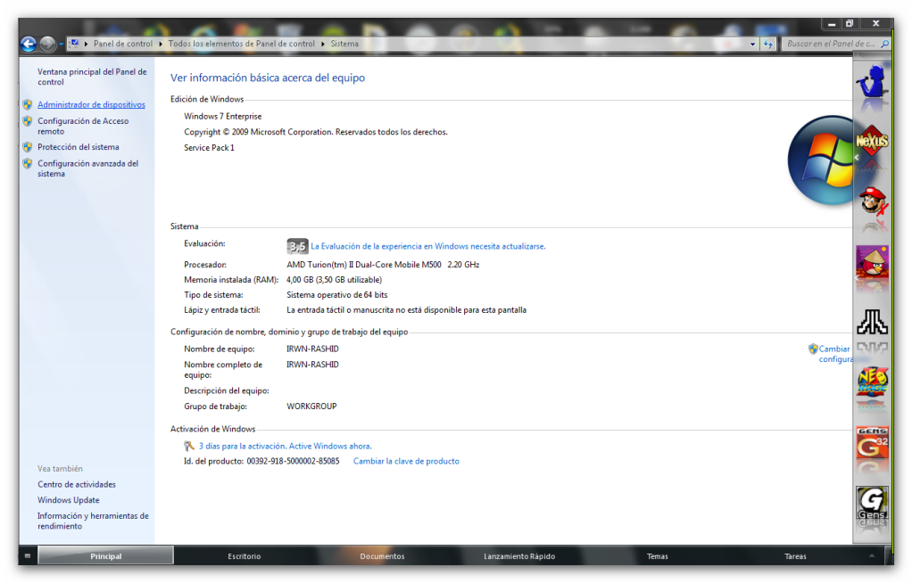
Task: Expand arrow after Panel de control breadcrumb
Action: pos(161,44)
